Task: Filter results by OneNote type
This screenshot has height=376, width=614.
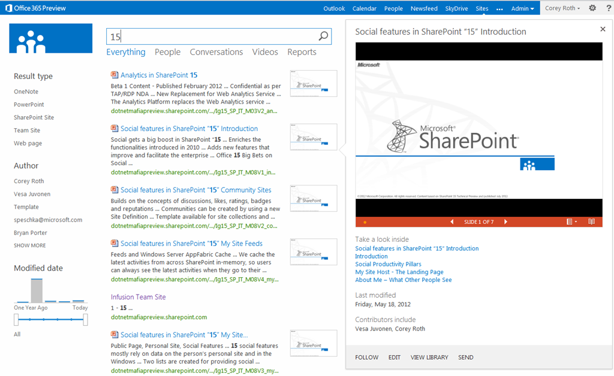Action: tap(26, 92)
